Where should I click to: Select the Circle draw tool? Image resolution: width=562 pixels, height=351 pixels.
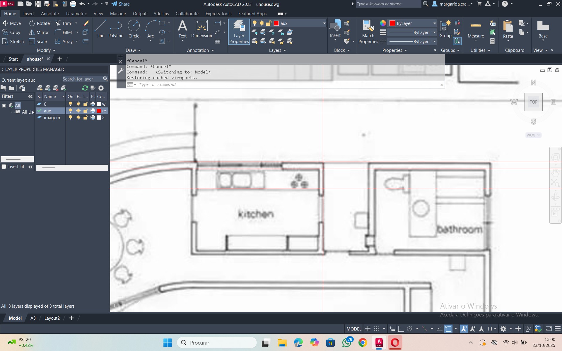pyautogui.click(x=134, y=29)
